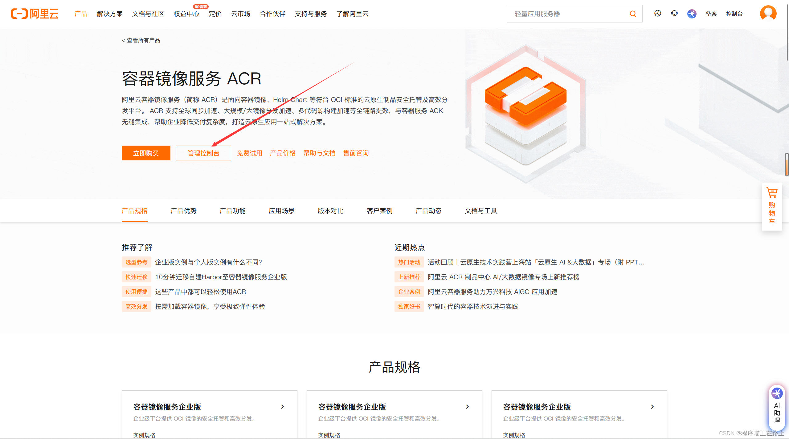
Task: Open the language/globe selector icon
Action: [657, 14]
